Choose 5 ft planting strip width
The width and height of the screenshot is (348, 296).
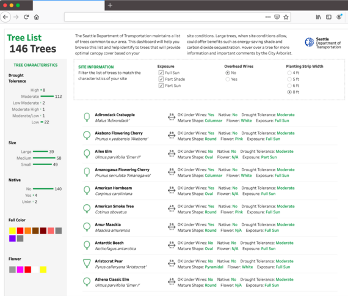289,79
